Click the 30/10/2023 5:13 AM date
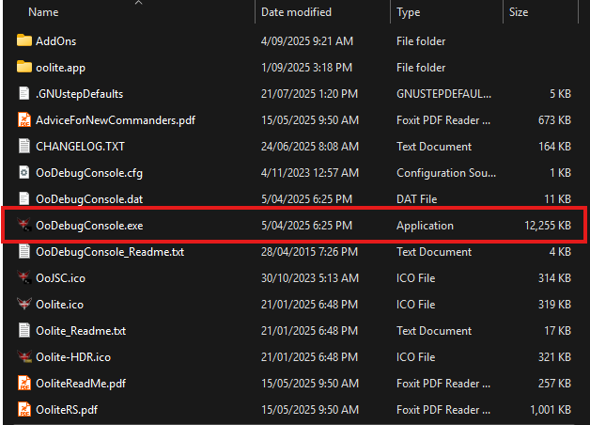This screenshot has width=590, height=425. 310,278
